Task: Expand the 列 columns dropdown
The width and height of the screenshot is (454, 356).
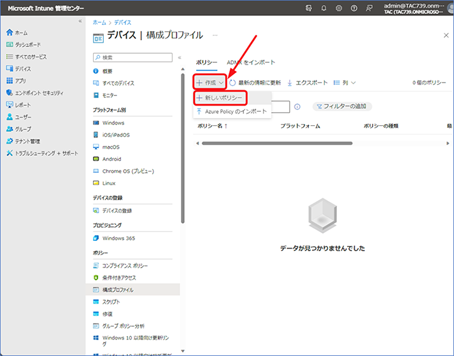Action: [344, 83]
